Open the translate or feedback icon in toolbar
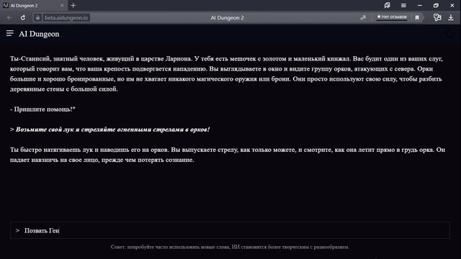 [x=437, y=17]
